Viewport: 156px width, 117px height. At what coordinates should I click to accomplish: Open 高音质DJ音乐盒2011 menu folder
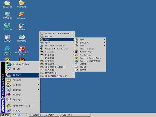click(x=57, y=67)
